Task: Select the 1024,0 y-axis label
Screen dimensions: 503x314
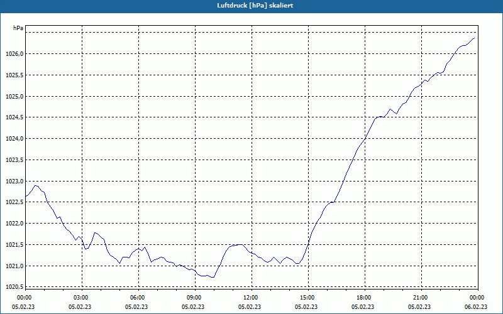Action: [14, 139]
